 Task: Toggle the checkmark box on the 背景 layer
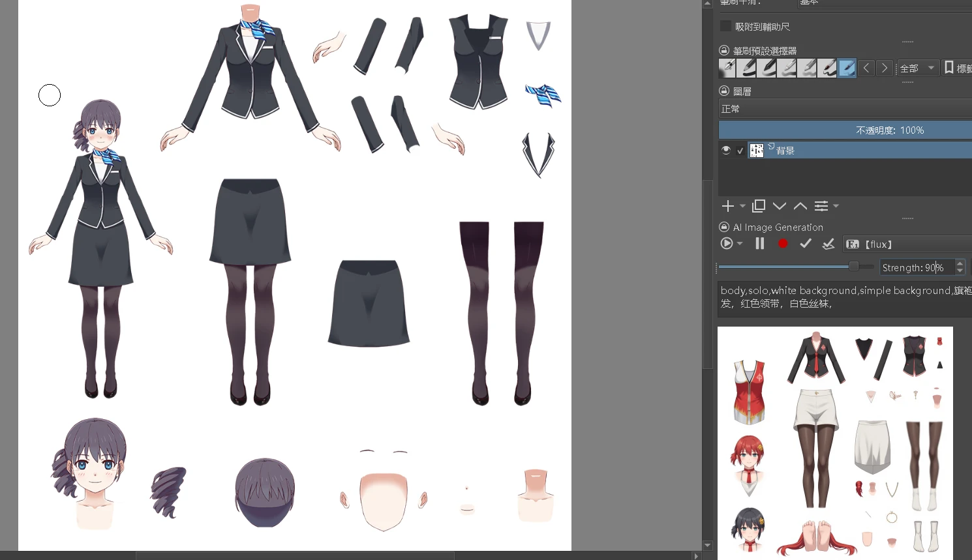point(740,151)
